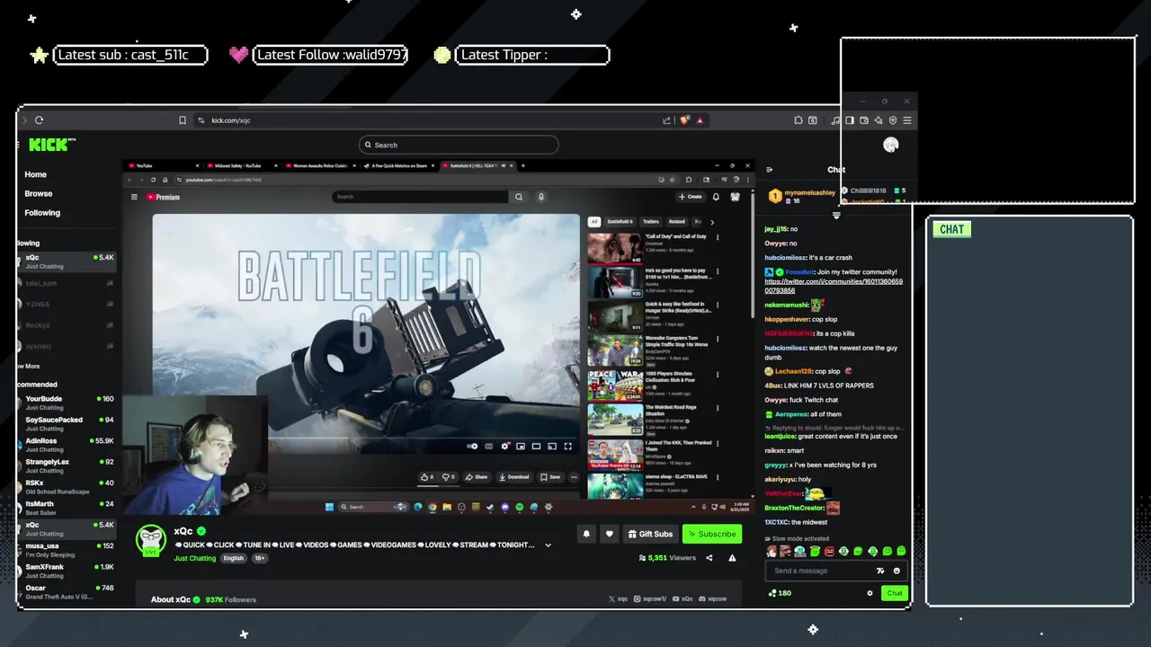Open the "Call of Duty" video thumbnail
This screenshot has height=647, width=1151.
[615, 249]
